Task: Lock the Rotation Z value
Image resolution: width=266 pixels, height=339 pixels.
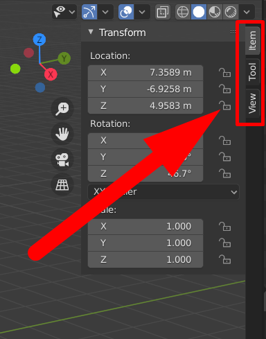Action: [224, 173]
